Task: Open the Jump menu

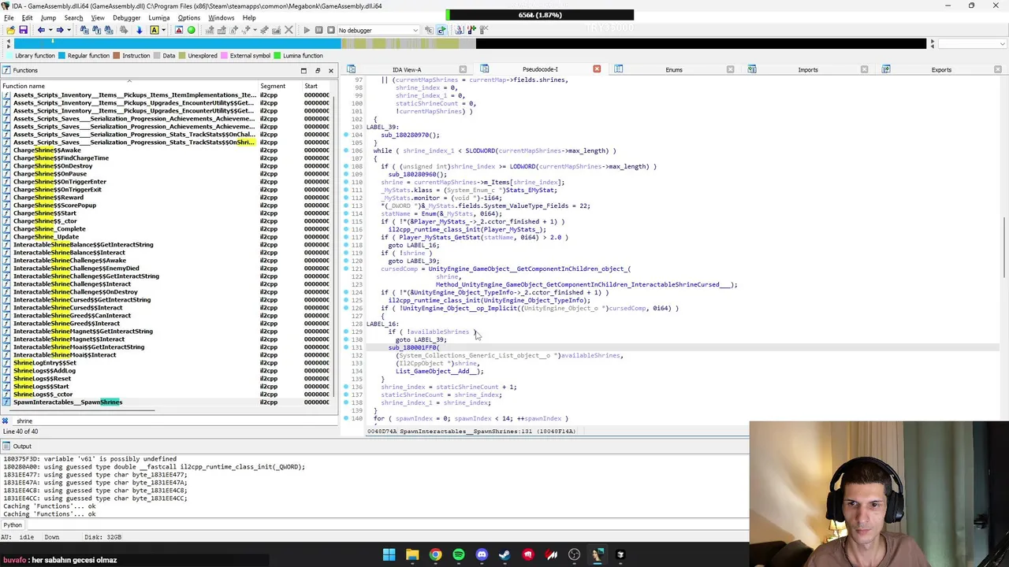Action: tap(48, 17)
